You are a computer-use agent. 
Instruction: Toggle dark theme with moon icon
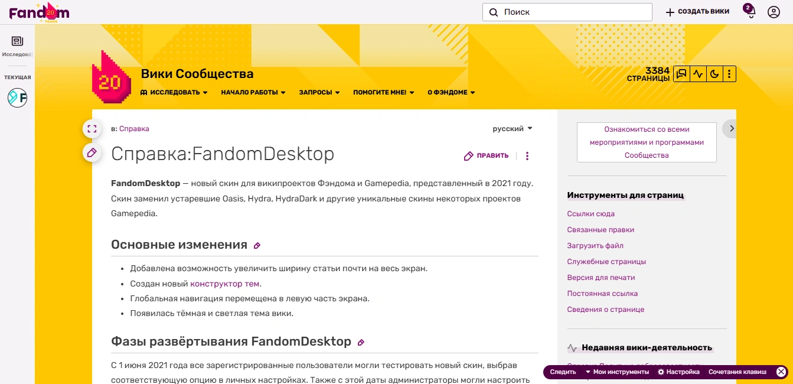(x=714, y=74)
